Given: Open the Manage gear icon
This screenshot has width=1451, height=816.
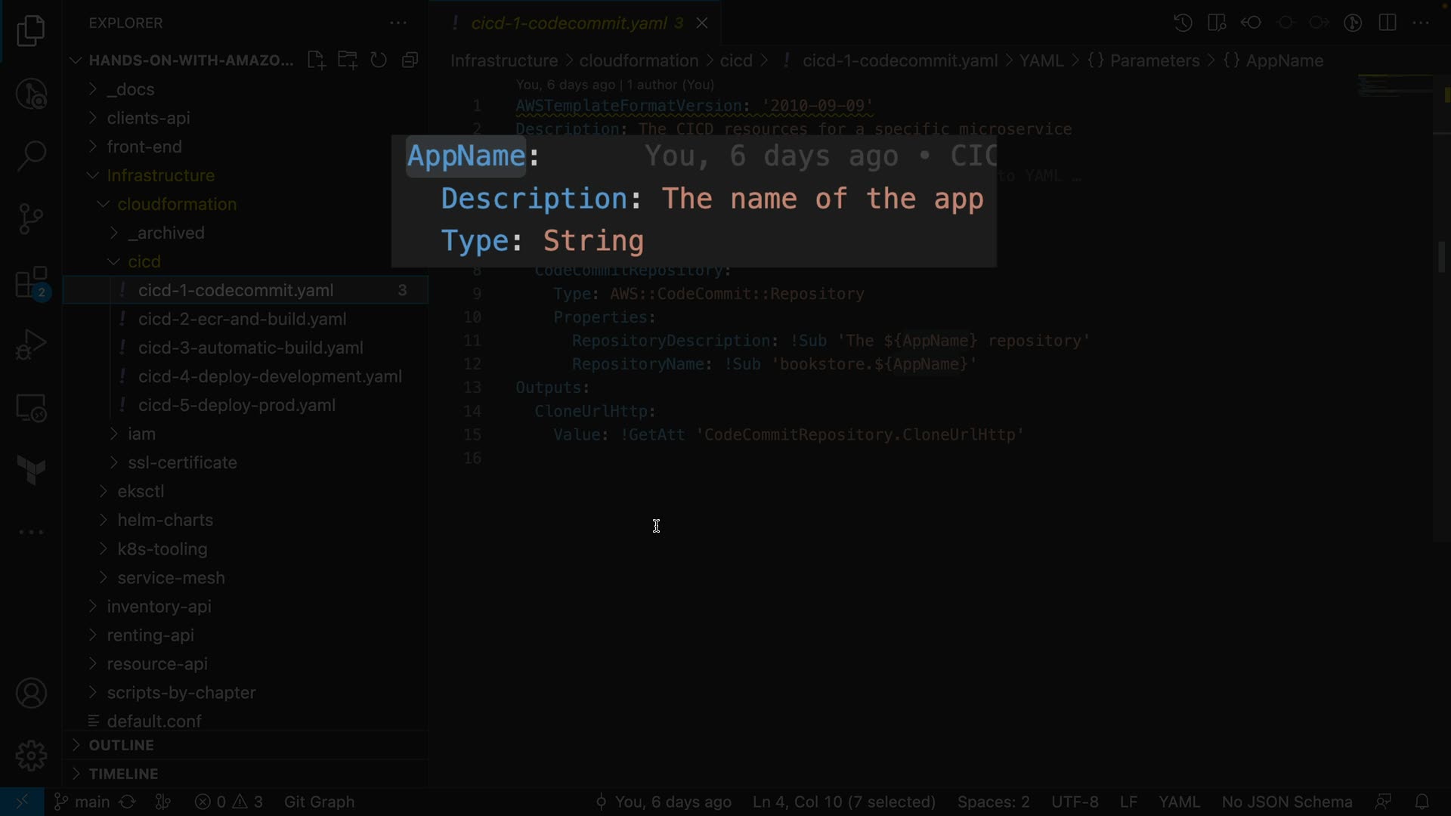Looking at the screenshot, I should [31, 755].
